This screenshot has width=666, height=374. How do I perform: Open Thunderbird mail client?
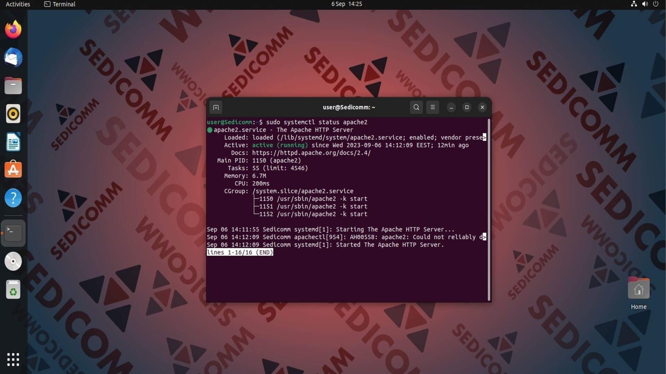13,57
